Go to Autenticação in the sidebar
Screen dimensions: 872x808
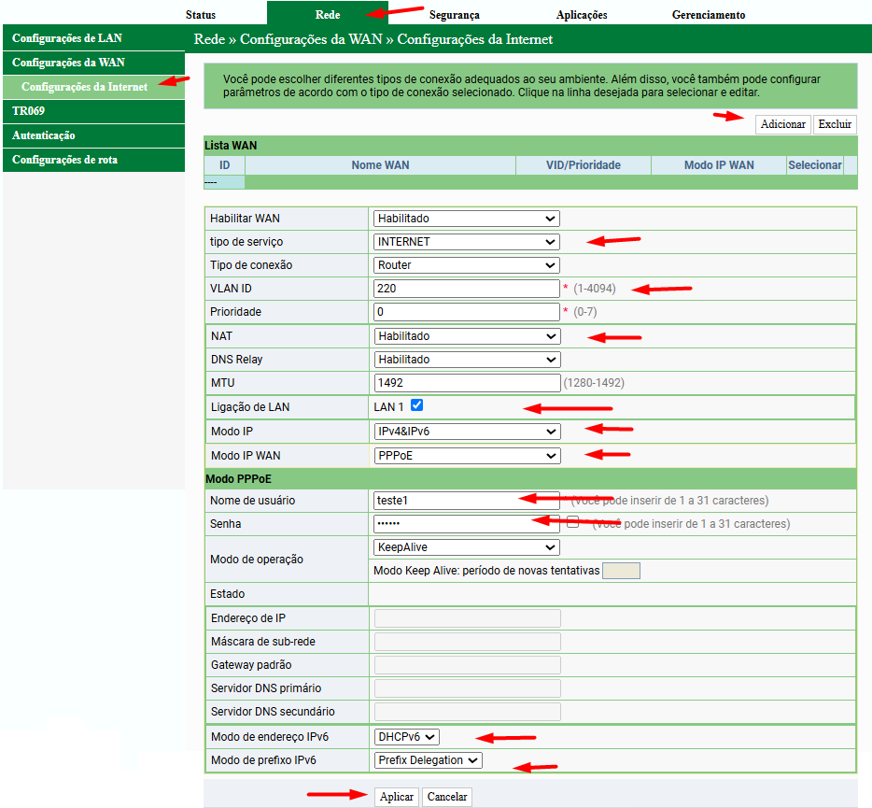93,135
